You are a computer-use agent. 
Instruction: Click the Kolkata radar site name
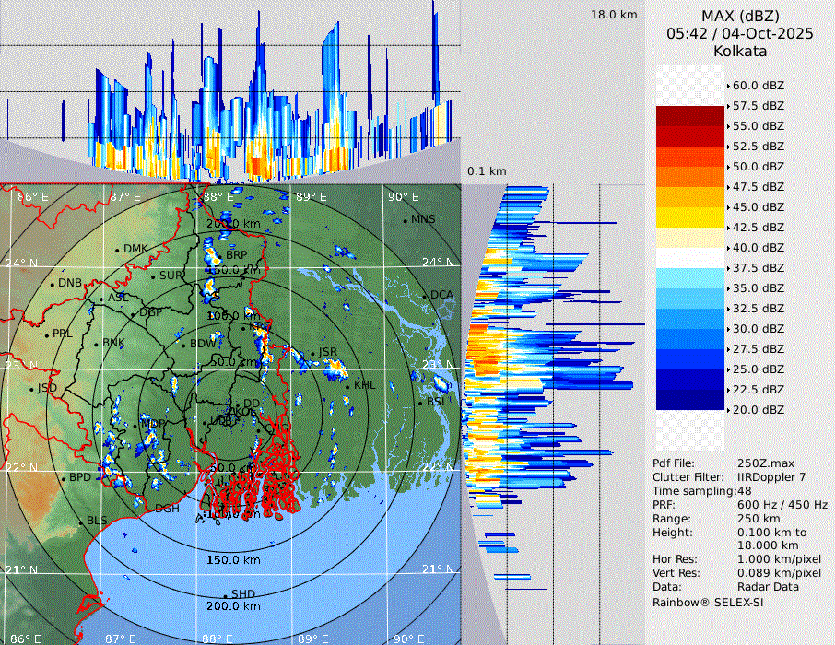(740, 52)
